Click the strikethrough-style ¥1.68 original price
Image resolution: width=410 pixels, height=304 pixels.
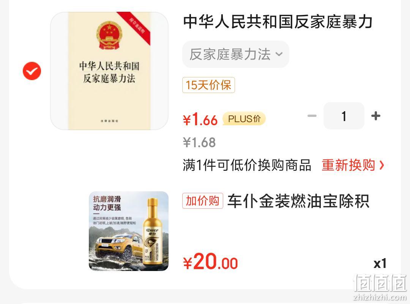click(199, 142)
